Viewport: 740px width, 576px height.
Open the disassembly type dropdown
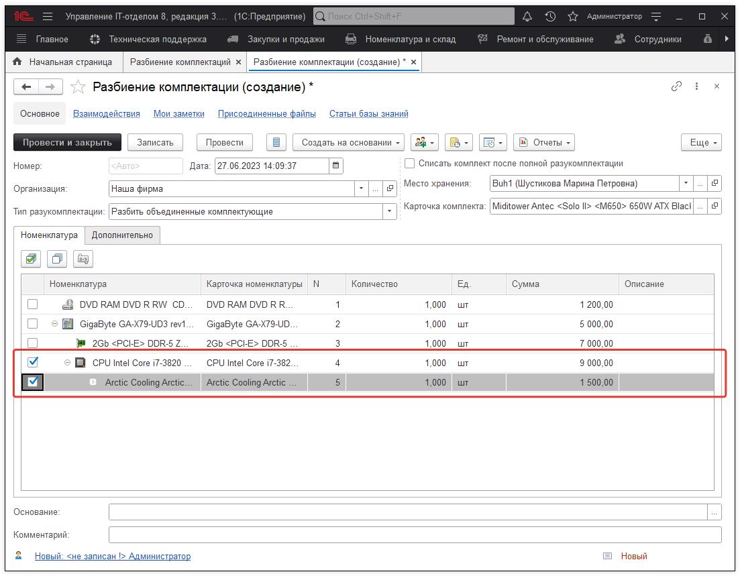click(389, 212)
